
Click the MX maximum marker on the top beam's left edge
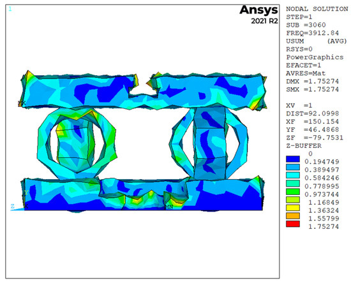tap(22, 103)
